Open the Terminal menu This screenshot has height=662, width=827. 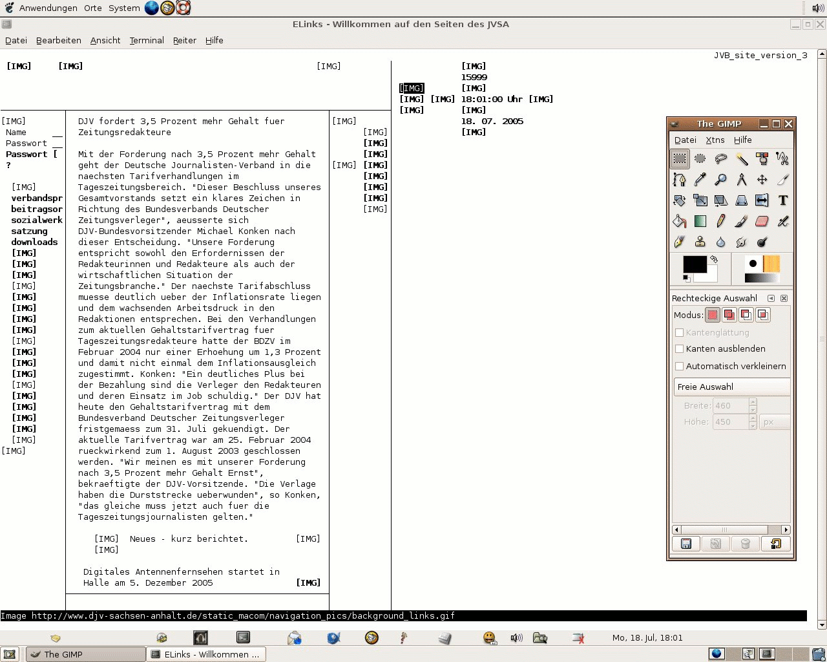tap(147, 40)
